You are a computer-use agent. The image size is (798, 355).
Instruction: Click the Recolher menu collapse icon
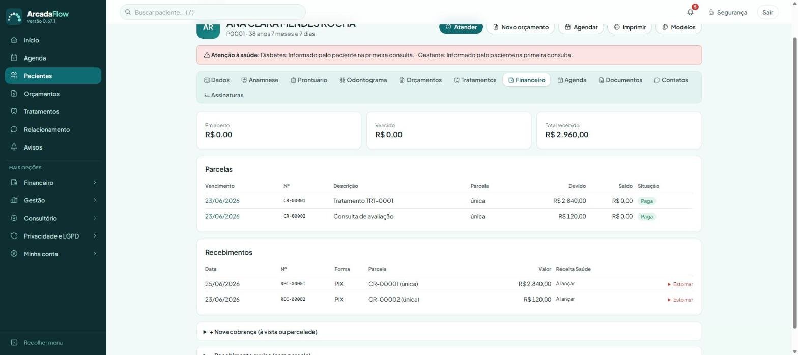point(14,343)
